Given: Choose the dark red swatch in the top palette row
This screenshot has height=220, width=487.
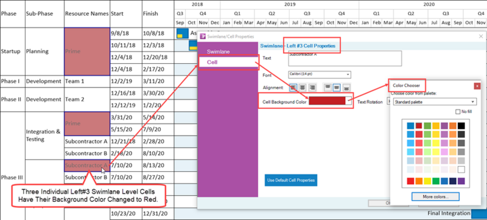Looking at the screenshot, I should coord(419,126).
